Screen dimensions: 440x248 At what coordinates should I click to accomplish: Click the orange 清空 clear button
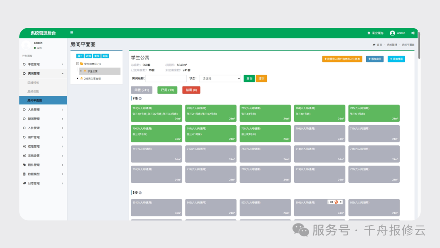point(261,78)
